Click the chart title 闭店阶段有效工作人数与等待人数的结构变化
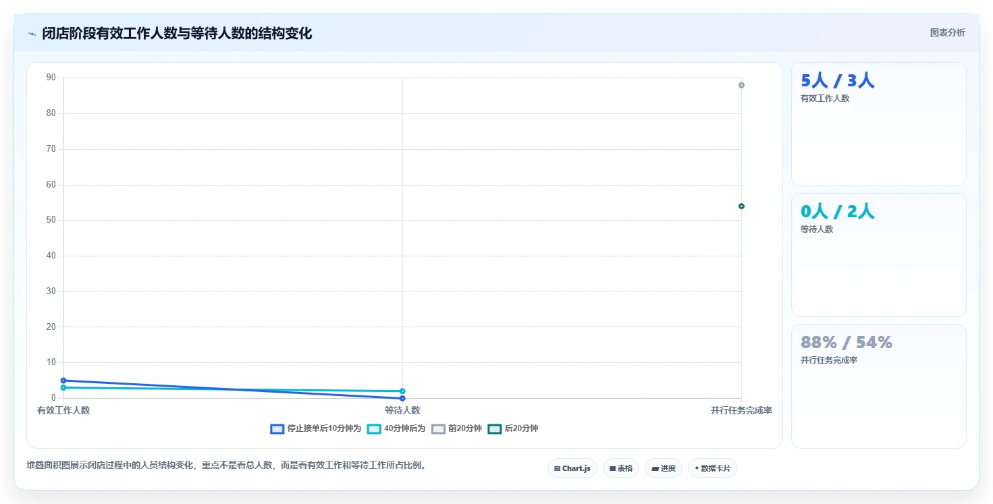The image size is (993, 504). click(177, 34)
